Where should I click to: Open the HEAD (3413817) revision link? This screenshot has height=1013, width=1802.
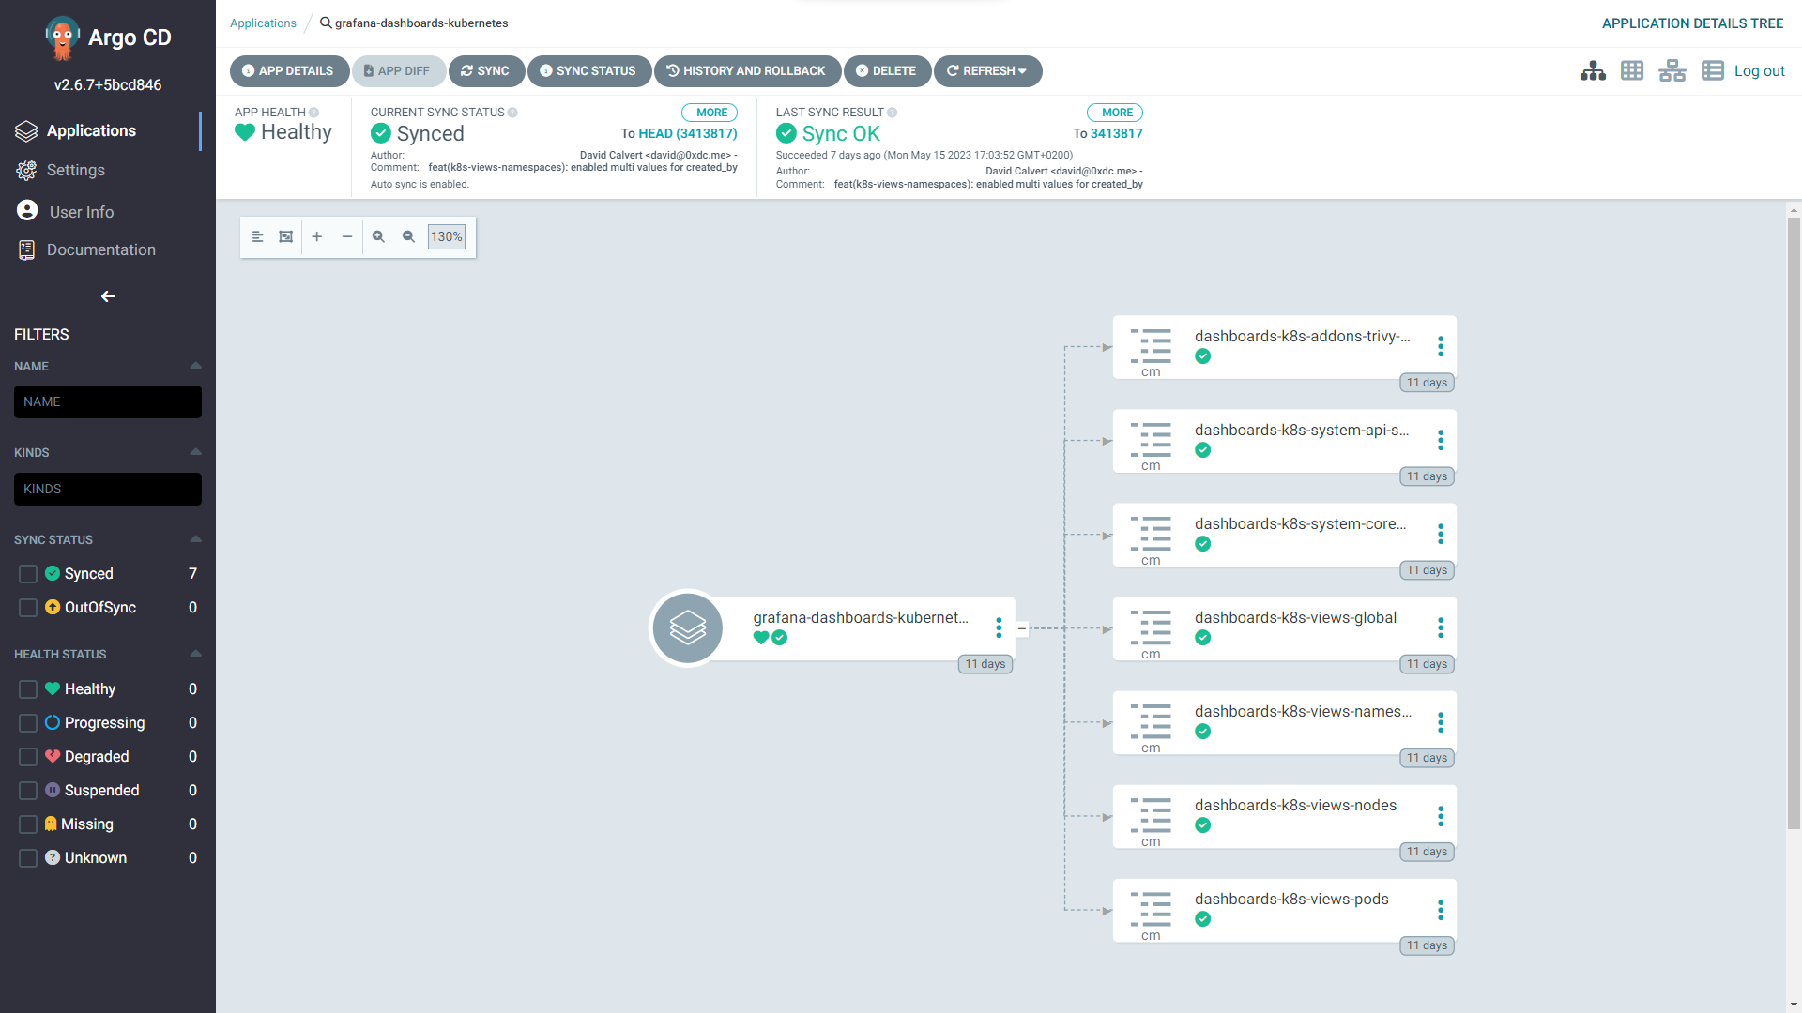pyautogui.click(x=688, y=134)
